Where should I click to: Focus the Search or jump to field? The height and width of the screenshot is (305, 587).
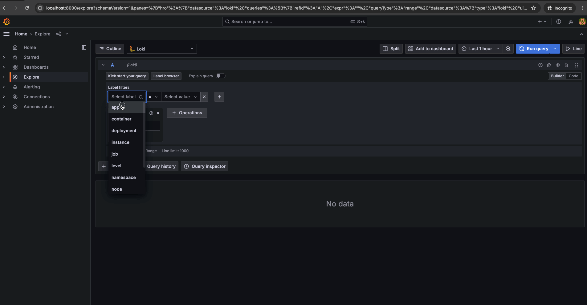point(294,22)
